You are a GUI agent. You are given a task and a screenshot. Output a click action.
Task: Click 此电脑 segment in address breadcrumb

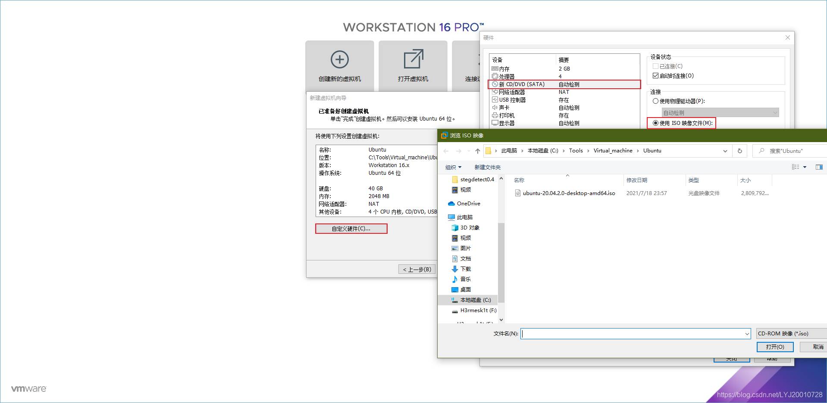509,151
